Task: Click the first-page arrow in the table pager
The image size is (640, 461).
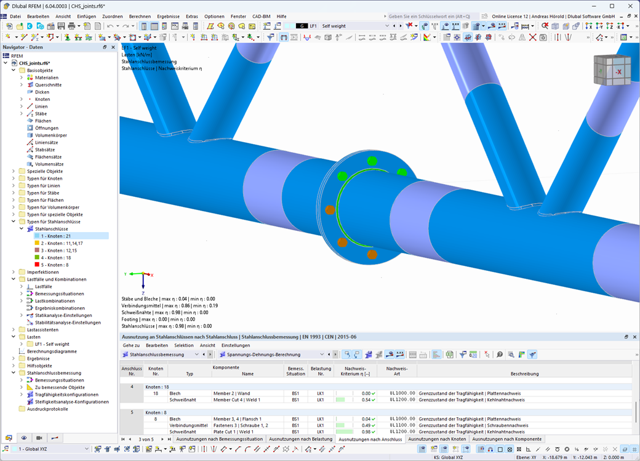Action: 123,439
